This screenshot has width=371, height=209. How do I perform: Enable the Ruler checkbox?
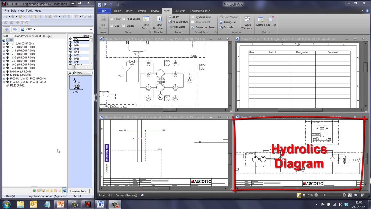(x=112, y=19)
